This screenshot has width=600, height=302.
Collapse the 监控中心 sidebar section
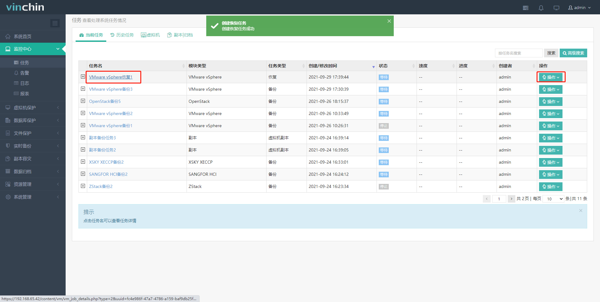(33, 49)
